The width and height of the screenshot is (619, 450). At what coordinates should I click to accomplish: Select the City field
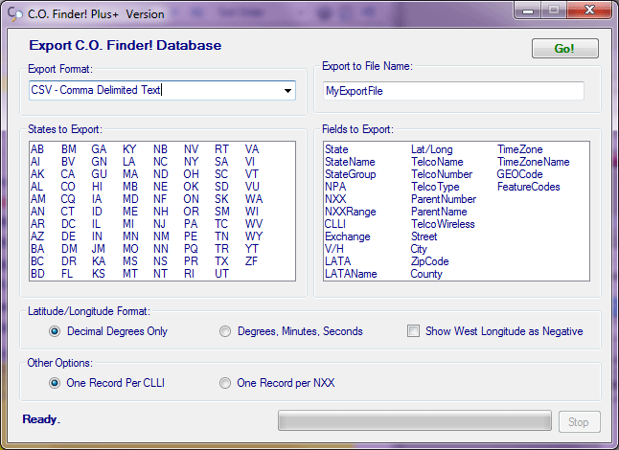click(419, 249)
